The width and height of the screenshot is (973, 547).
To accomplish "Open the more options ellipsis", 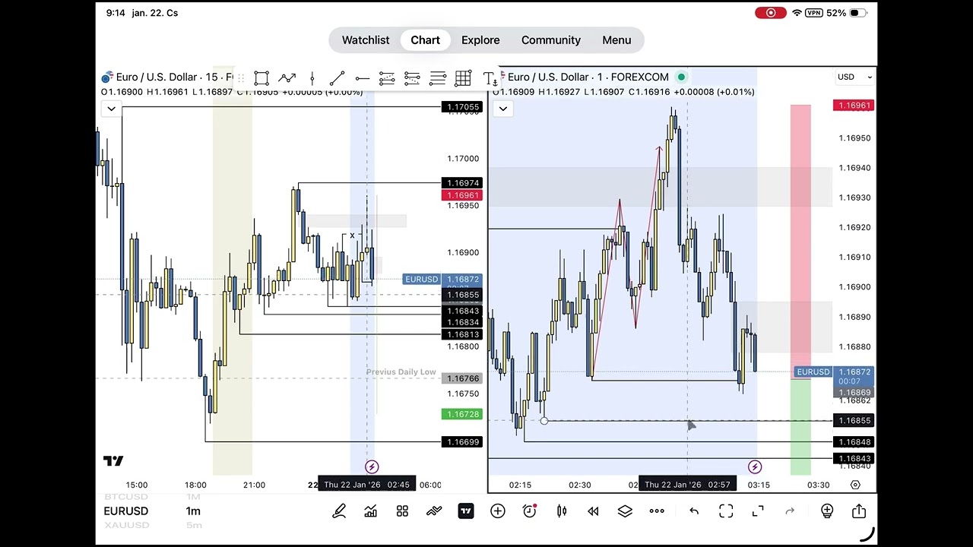I will [x=657, y=511].
